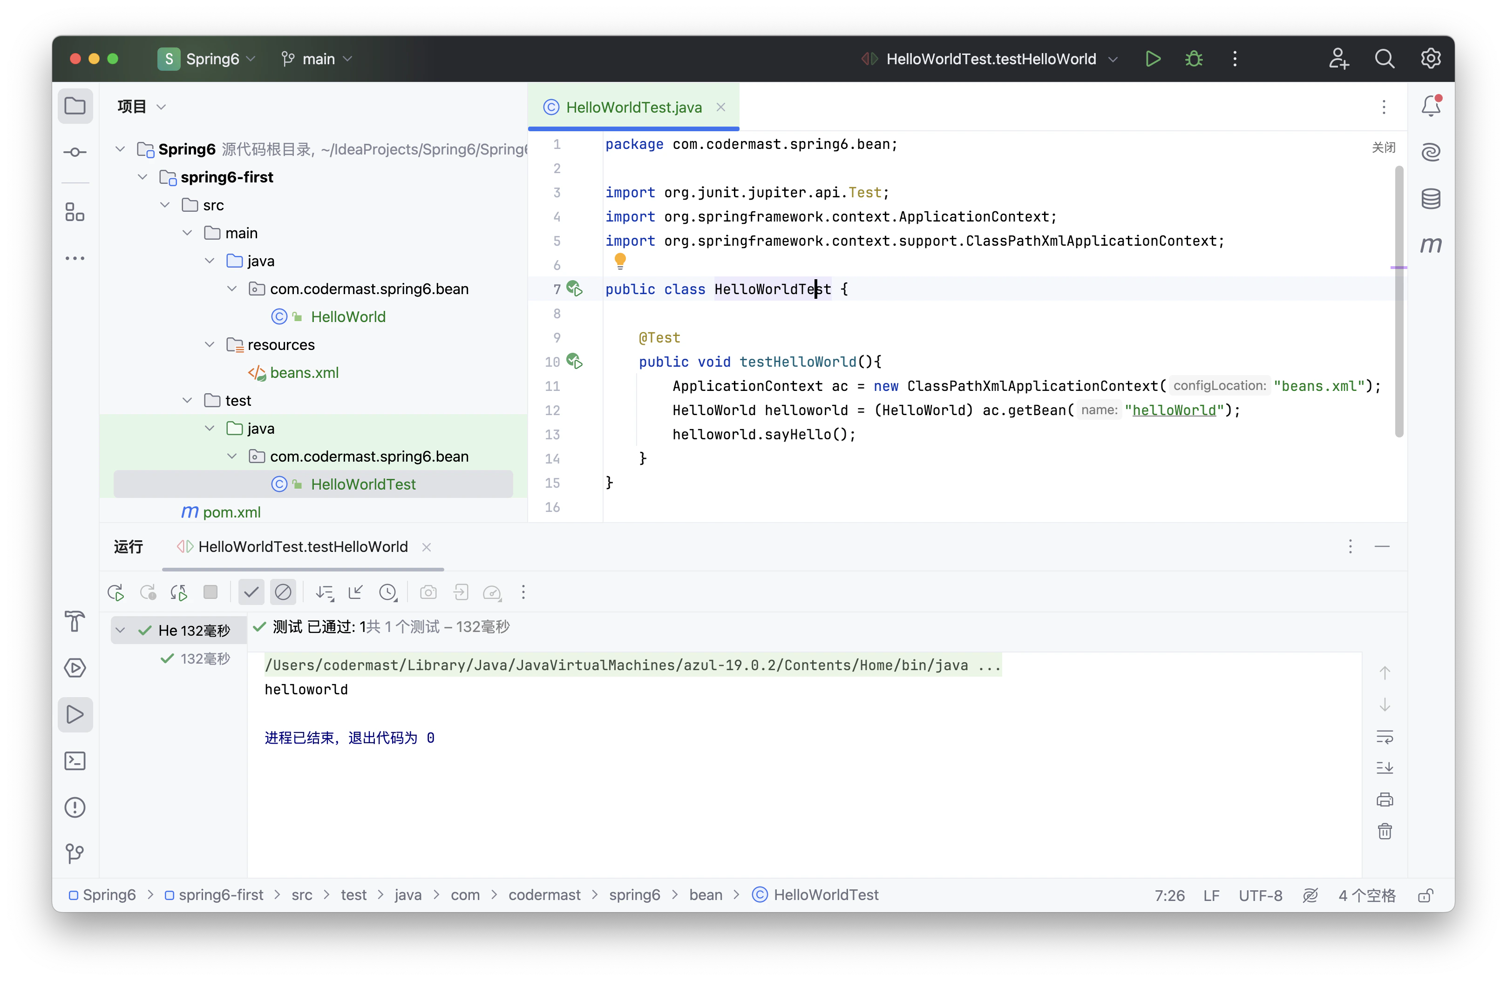This screenshot has width=1507, height=981.
Task: Open the Build hammer tool window
Action: pyautogui.click(x=75, y=621)
